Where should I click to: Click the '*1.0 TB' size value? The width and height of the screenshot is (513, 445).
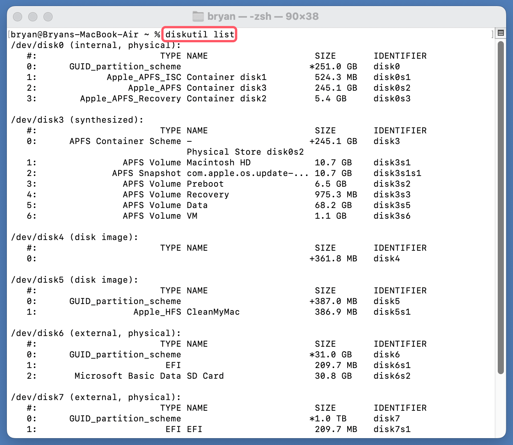tap(328, 419)
